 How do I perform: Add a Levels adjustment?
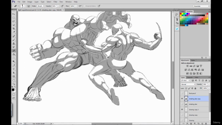[x=191, y=66]
